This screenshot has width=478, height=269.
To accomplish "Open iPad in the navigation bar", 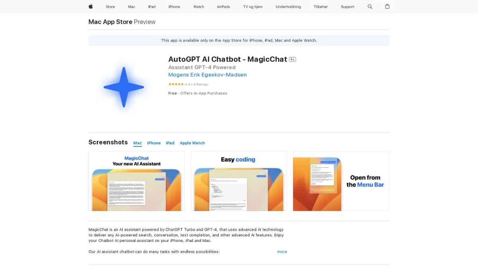I will 152,7.
